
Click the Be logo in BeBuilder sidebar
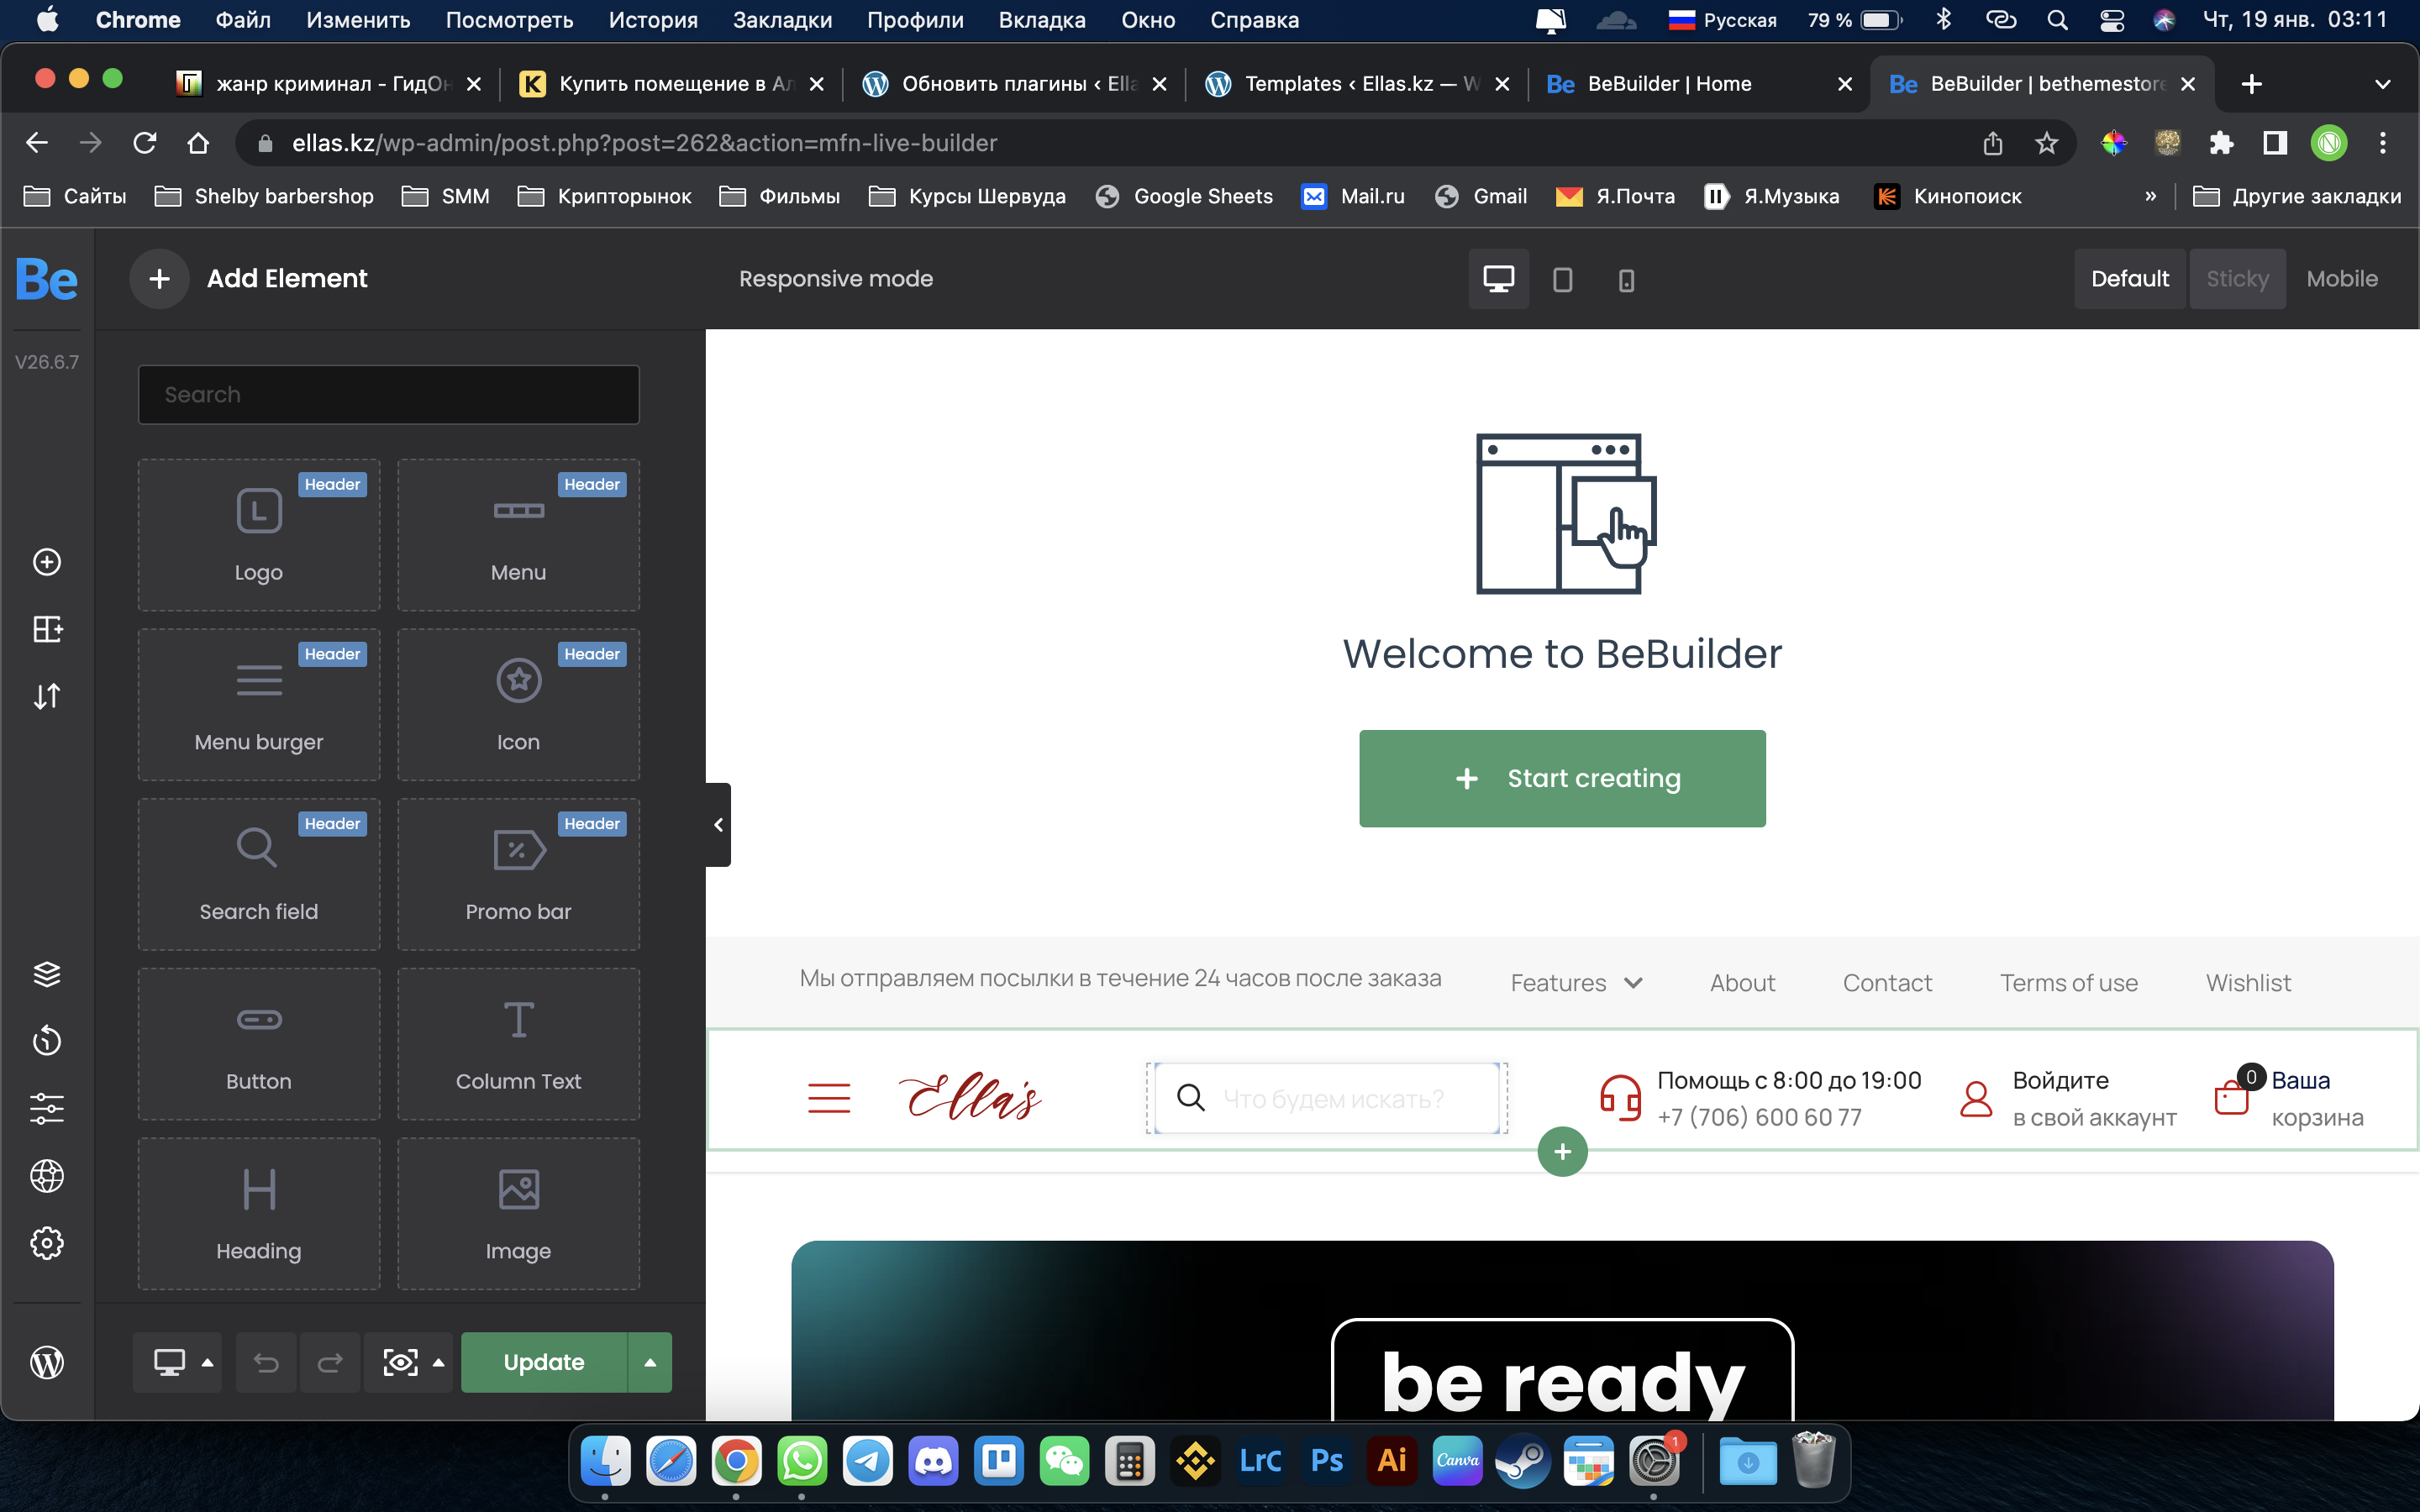point(46,279)
